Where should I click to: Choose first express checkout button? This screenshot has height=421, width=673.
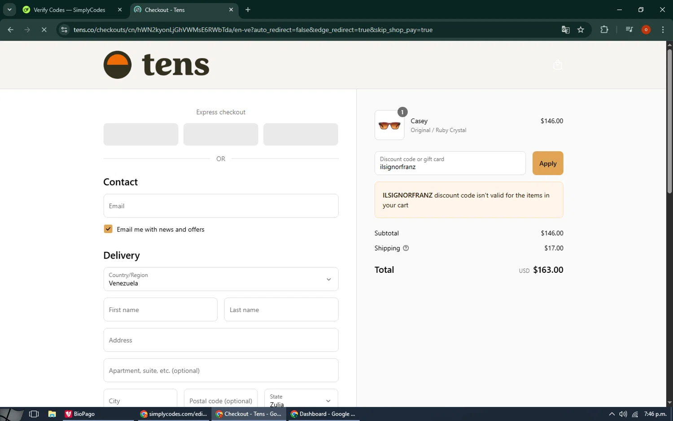[x=141, y=134]
